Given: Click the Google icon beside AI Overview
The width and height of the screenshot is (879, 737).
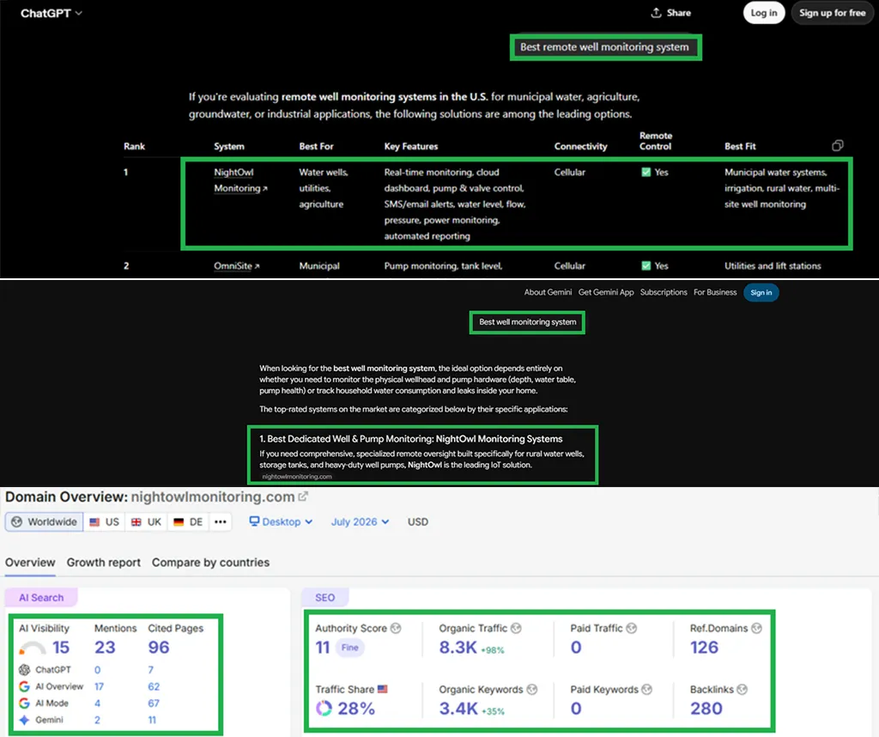Looking at the screenshot, I should click(x=24, y=686).
